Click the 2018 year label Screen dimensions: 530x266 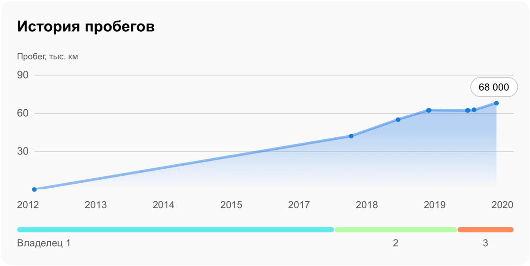tap(367, 205)
